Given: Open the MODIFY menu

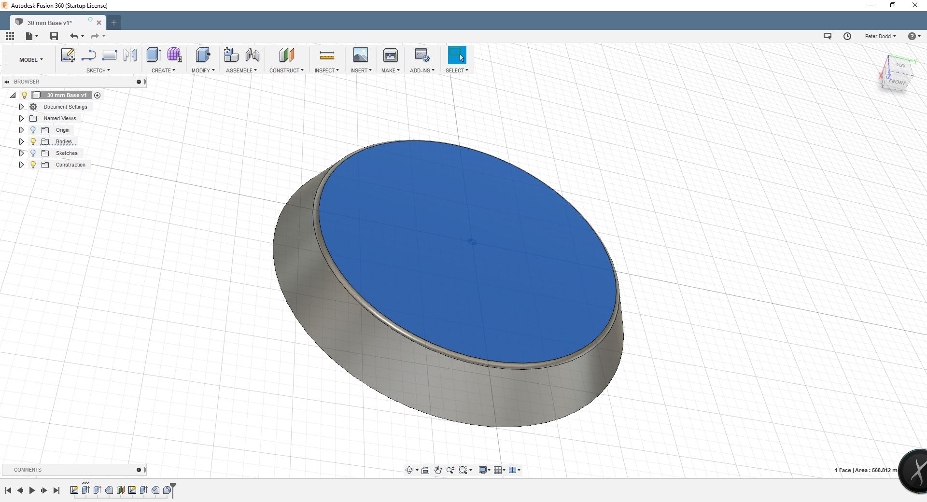Looking at the screenshot, I should pos(203,70).
